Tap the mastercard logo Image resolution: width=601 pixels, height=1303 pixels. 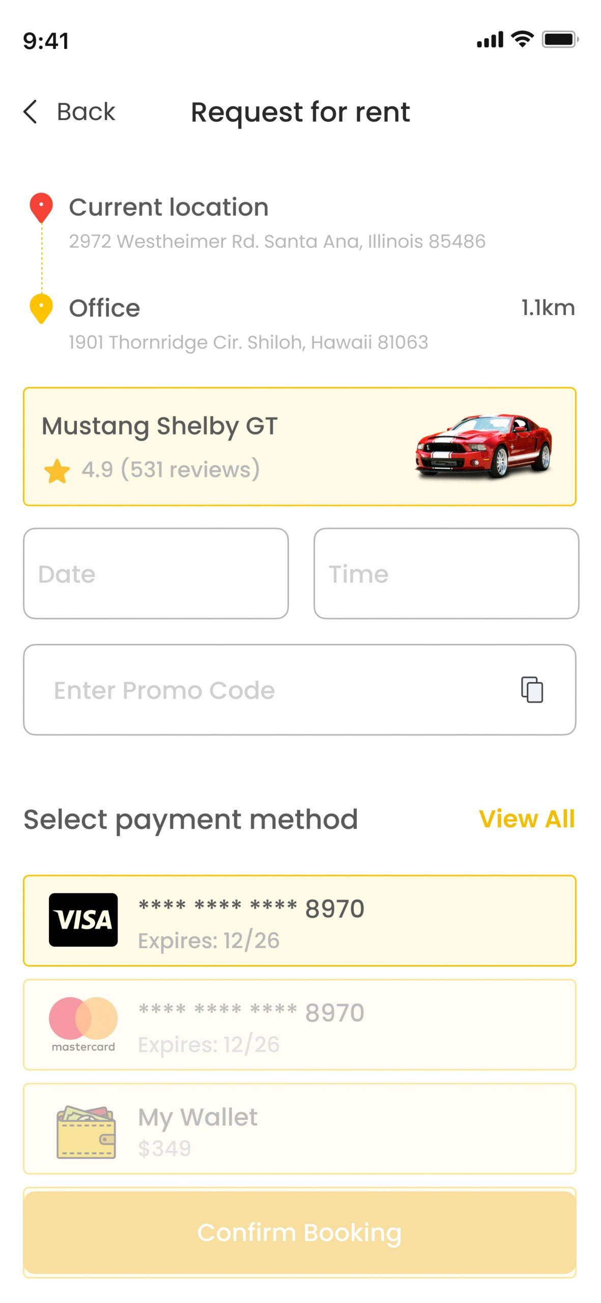83,1024
